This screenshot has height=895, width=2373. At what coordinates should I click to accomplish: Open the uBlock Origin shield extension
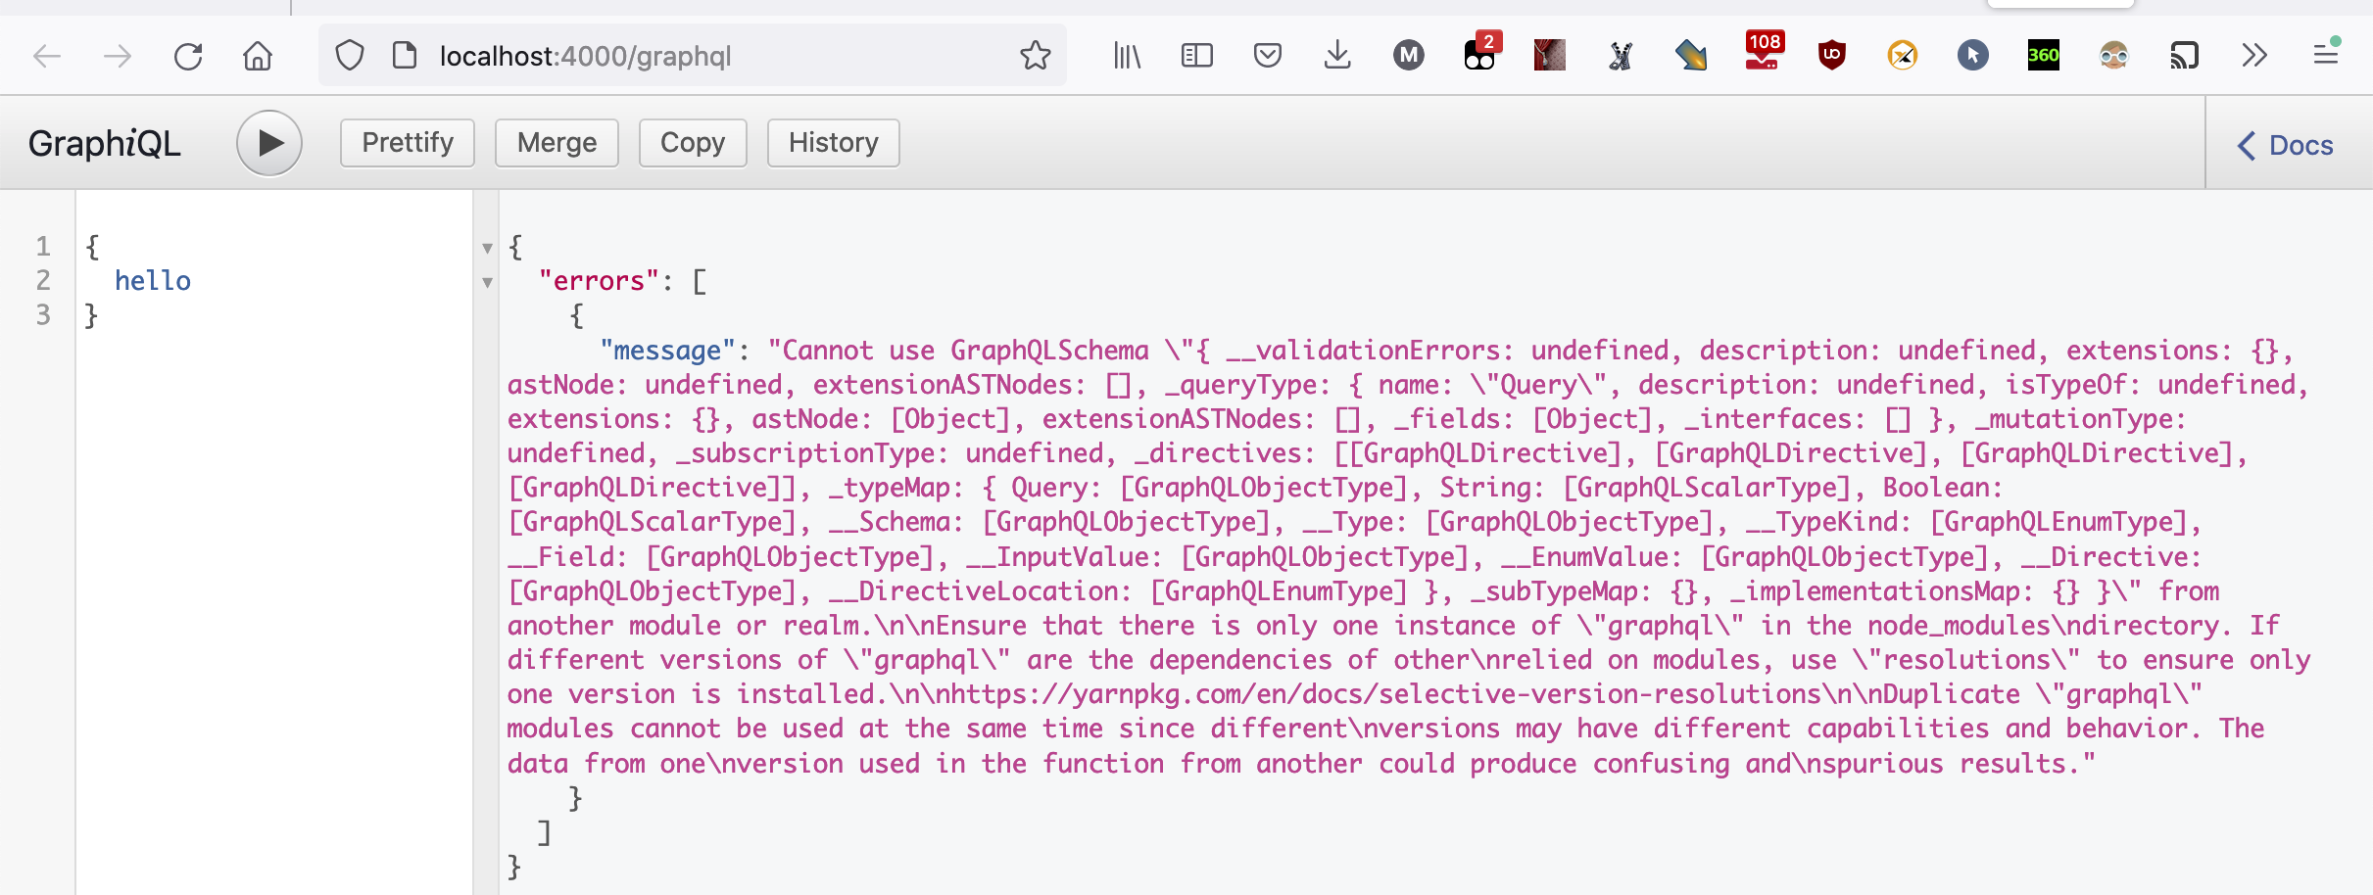click(x=1832, y=56)
